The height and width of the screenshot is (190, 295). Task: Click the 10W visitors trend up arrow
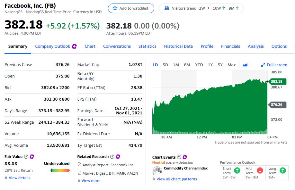click(224, 8)
